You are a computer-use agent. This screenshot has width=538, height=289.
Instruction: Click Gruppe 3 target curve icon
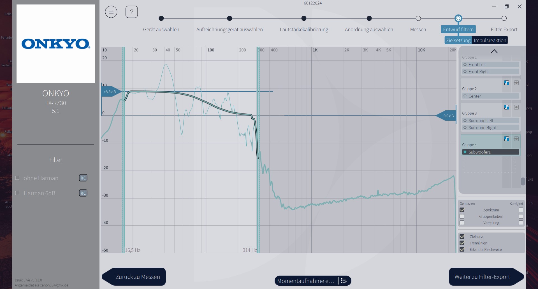click(x=507, y=107)
